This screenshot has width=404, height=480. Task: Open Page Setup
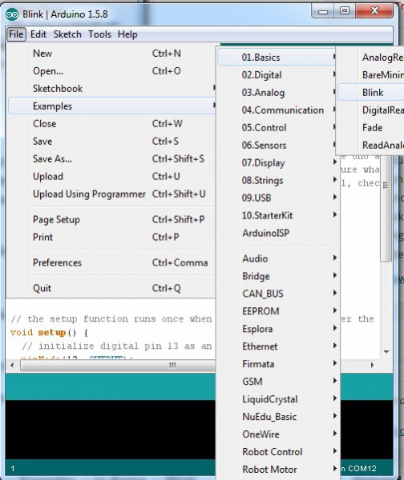point(111,219)
